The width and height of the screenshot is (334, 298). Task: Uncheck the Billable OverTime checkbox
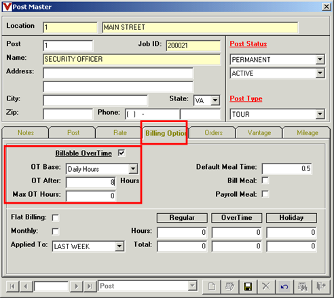pos(122,153)
